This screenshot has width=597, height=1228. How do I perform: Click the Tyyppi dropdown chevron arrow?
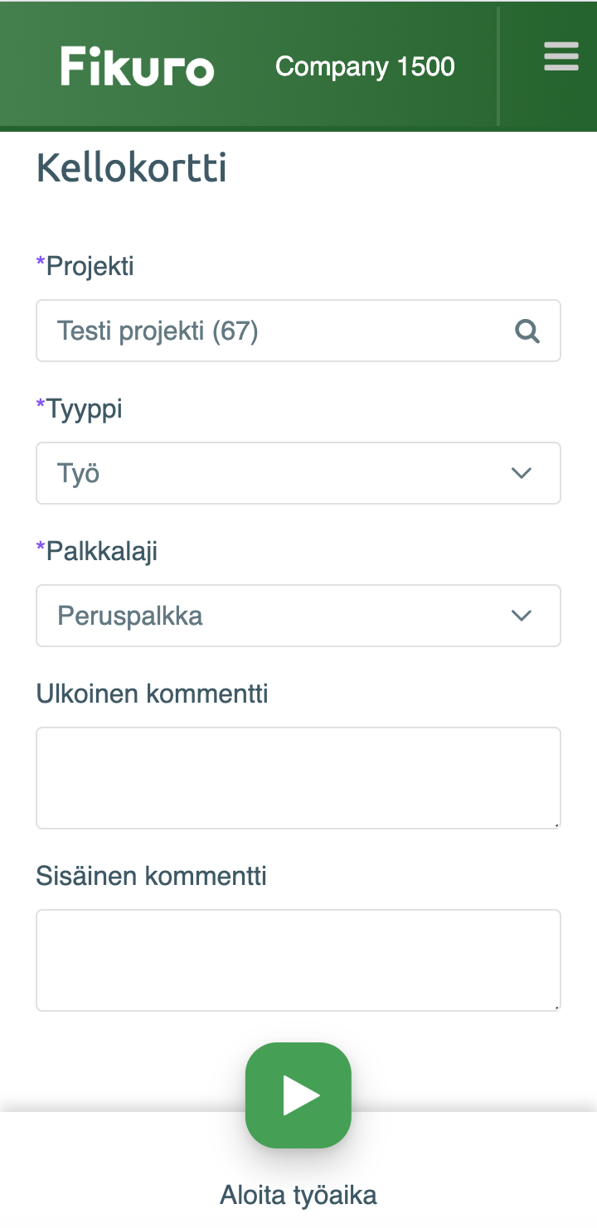tap(521, 473)
